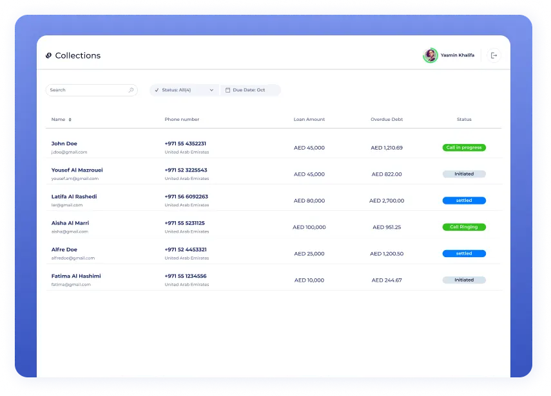Click the 'Call in progress' status badge for John Doe

click(x=464, y=147)
